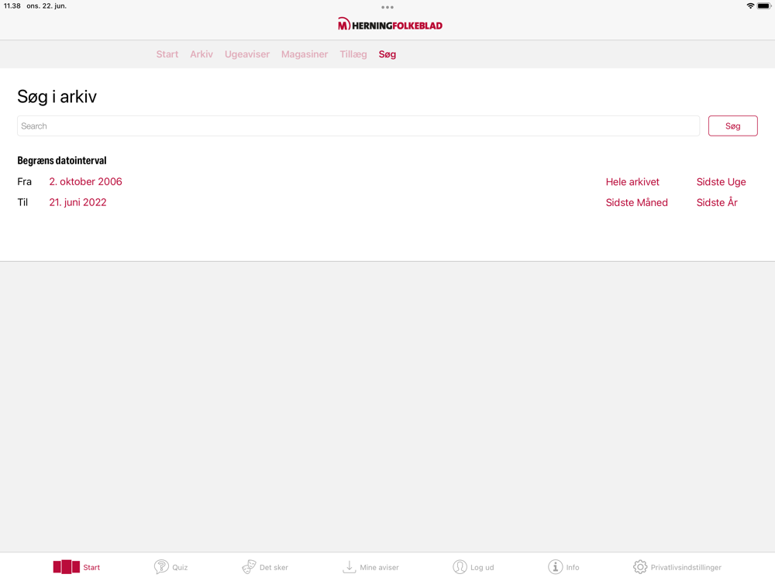The height and width of the screenshot is (581, 775).
Task: Select Hele arkivet date range
Action: [632, 182]
